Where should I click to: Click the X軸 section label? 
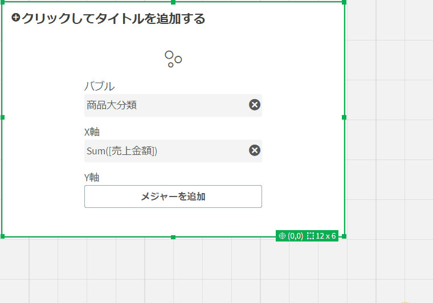pos(92,132)
